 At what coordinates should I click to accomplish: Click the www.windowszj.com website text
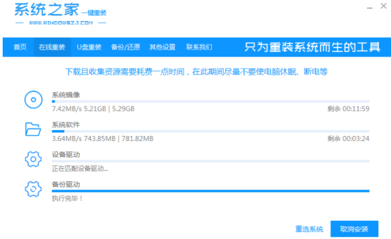pyautogui.click(x=61, y=23)
